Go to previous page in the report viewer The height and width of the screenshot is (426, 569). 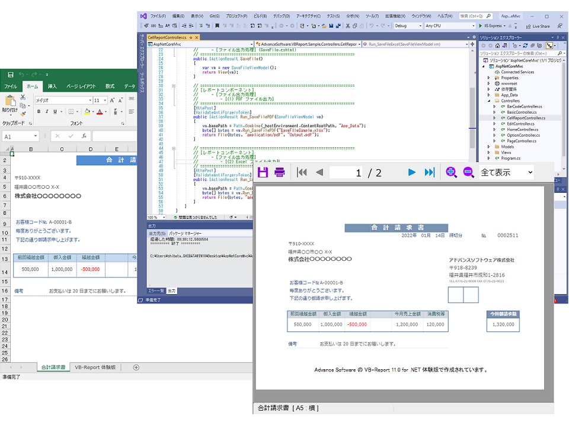click(x=319, y=172)
